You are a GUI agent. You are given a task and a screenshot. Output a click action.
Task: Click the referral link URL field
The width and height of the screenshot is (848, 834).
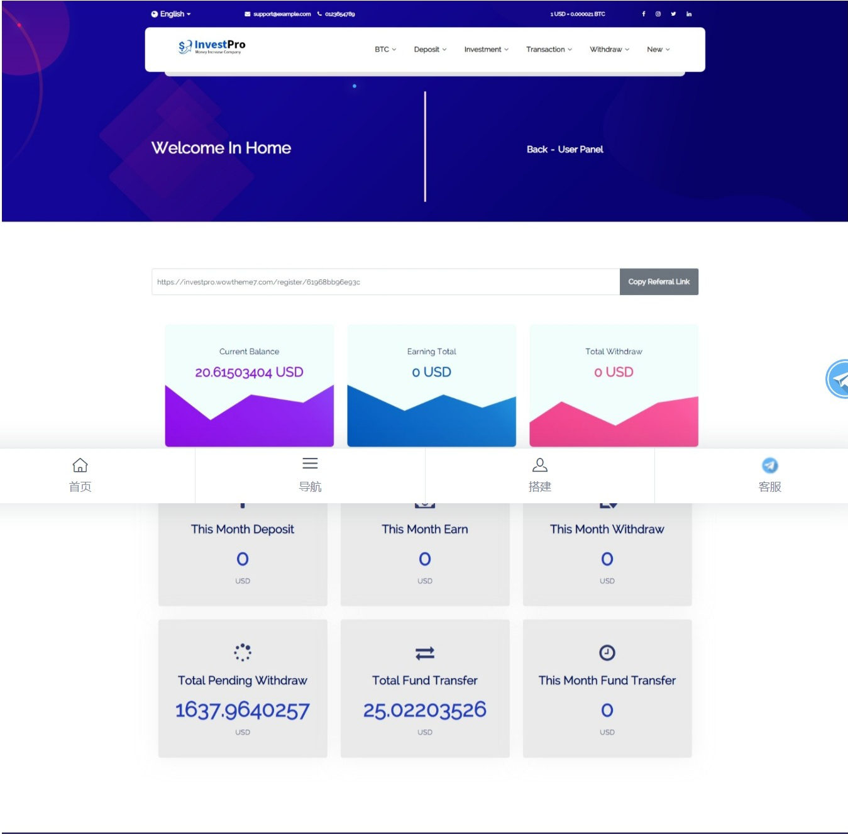click(385, 282)
